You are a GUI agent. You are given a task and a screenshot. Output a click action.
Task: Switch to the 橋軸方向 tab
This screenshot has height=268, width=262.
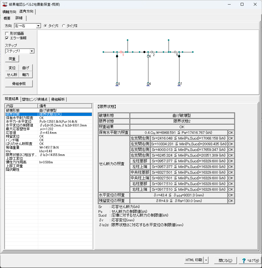pos(9,12)
